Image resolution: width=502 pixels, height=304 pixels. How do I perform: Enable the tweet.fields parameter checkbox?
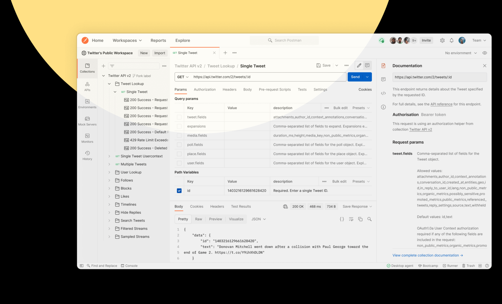click(x=179, y=117)
